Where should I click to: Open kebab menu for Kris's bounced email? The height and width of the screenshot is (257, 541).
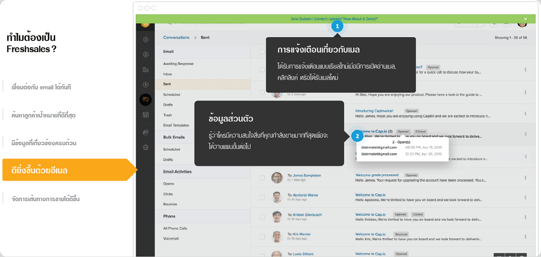tap(525, 237)
